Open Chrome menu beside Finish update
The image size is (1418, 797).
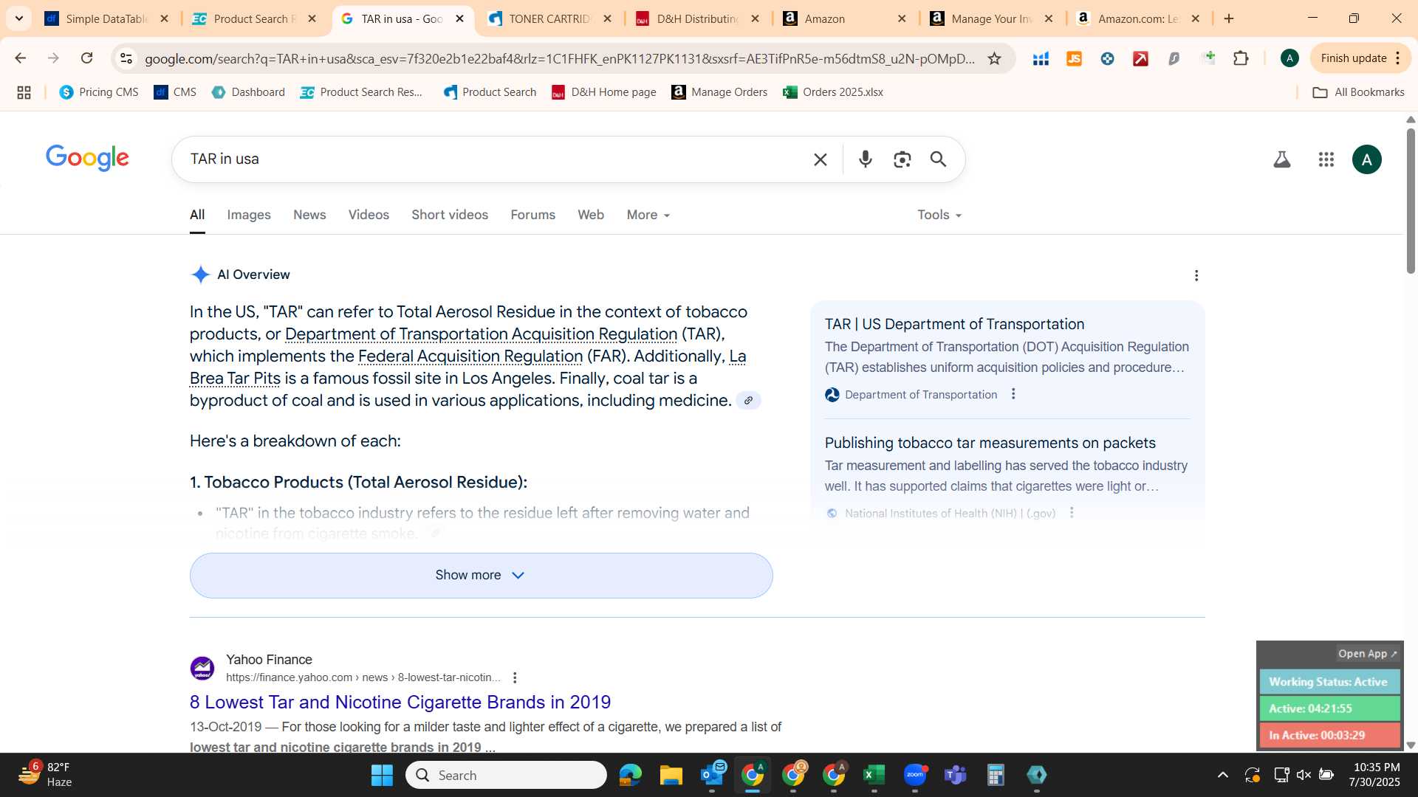click(x=1398, y=58)
